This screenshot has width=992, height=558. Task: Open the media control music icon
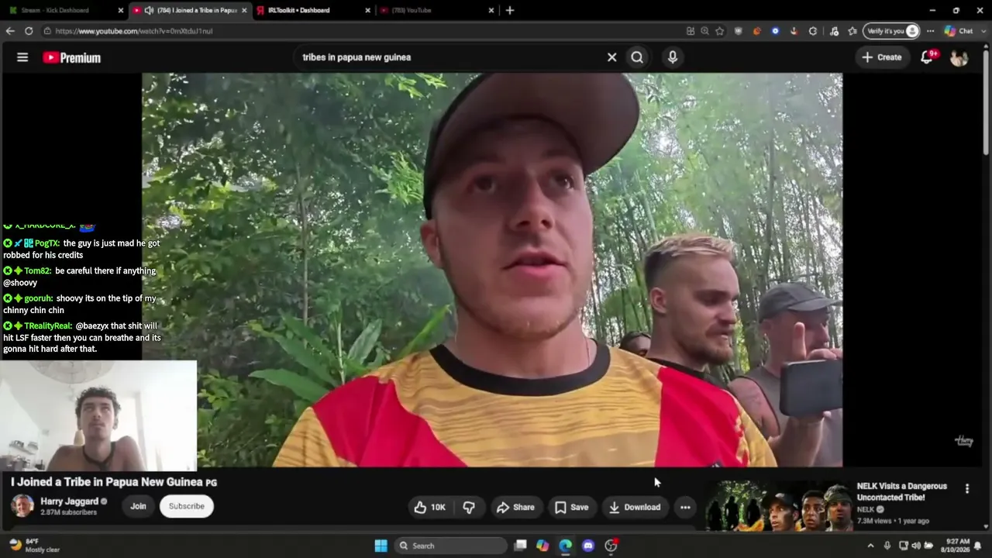834,31
